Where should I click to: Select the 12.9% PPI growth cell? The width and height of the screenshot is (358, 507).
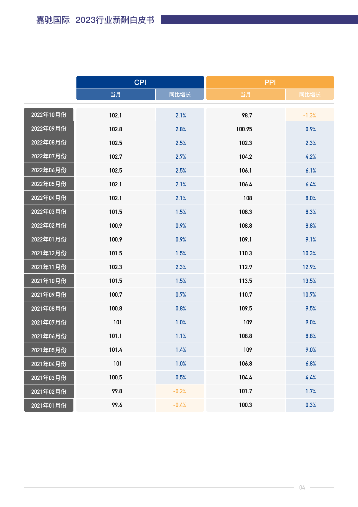[309, 267]
